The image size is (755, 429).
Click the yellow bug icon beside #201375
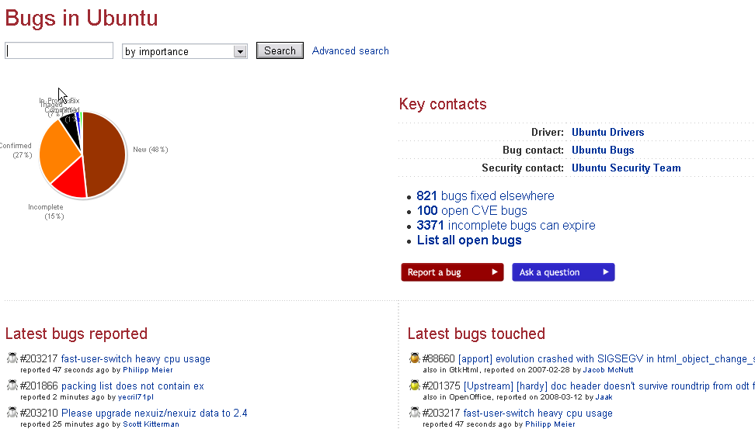(414, 386)
